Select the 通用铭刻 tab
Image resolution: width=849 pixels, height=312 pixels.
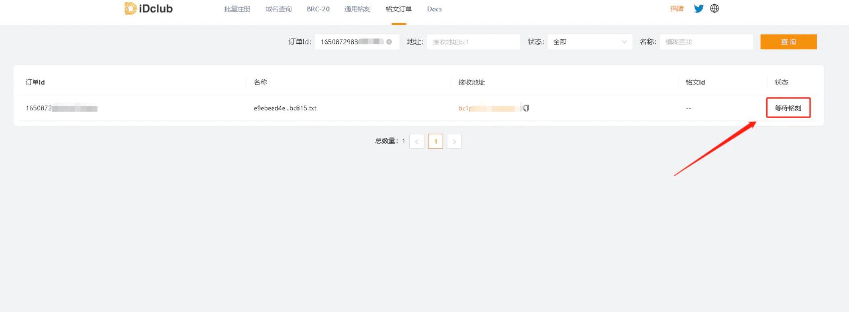pyautogui.click(x=357, y=9)
